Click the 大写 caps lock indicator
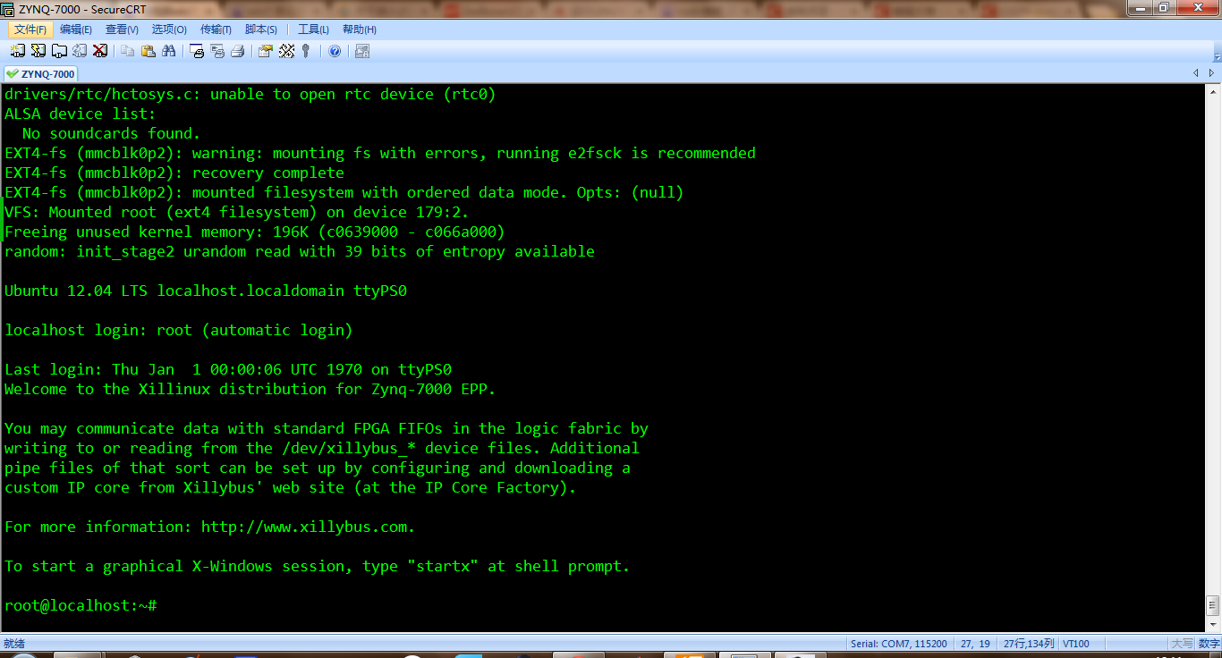Image resolution: width=1222 pixels, height=658 pixels. (x=1182, y=644)
